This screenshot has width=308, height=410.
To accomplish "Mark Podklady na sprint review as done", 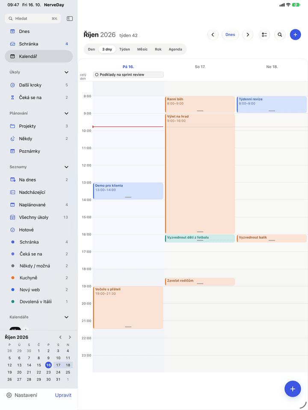I will tap(97, 75).
